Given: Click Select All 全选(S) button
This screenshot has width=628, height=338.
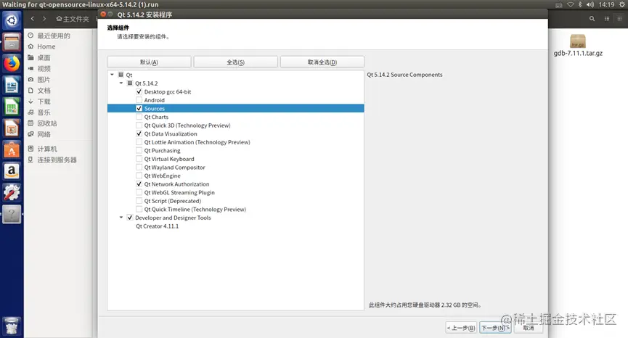Looking at the screenshot, I should [235, 62].
